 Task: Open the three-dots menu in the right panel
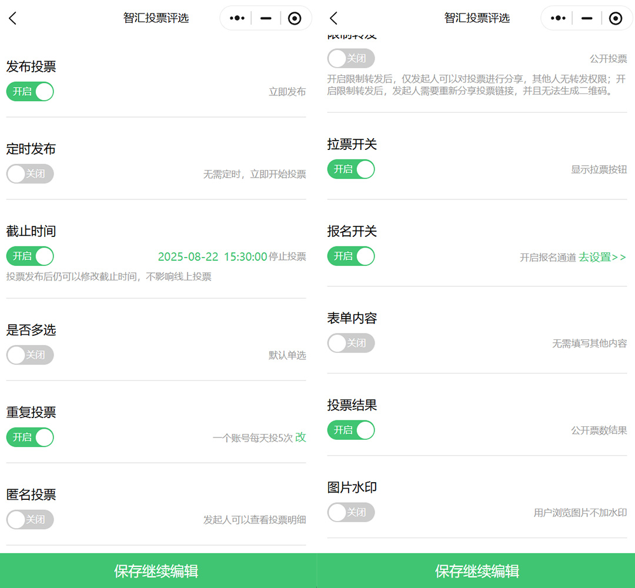pyautogui.click(x=558, y=18)
